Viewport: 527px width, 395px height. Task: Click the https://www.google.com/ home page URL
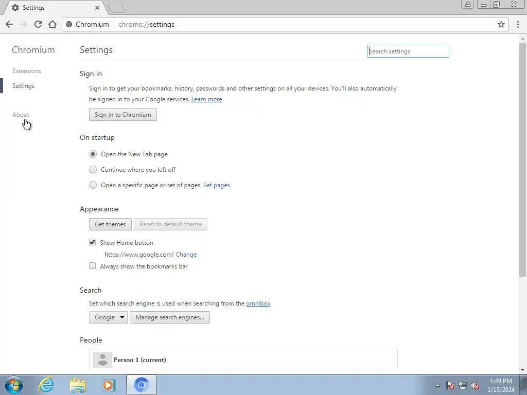coord(139,255)
